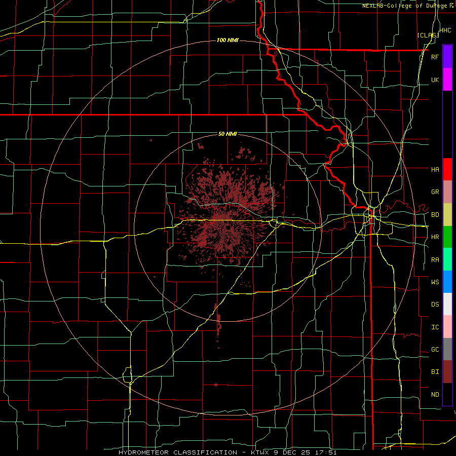The height and width of the screenshot is (456, 456).
Task: Click the '[CLAS]' unit label
Action: [x=428, y=35]
